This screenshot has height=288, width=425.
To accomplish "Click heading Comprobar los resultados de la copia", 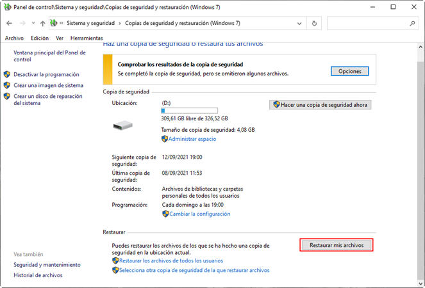I will click(180, 65).
